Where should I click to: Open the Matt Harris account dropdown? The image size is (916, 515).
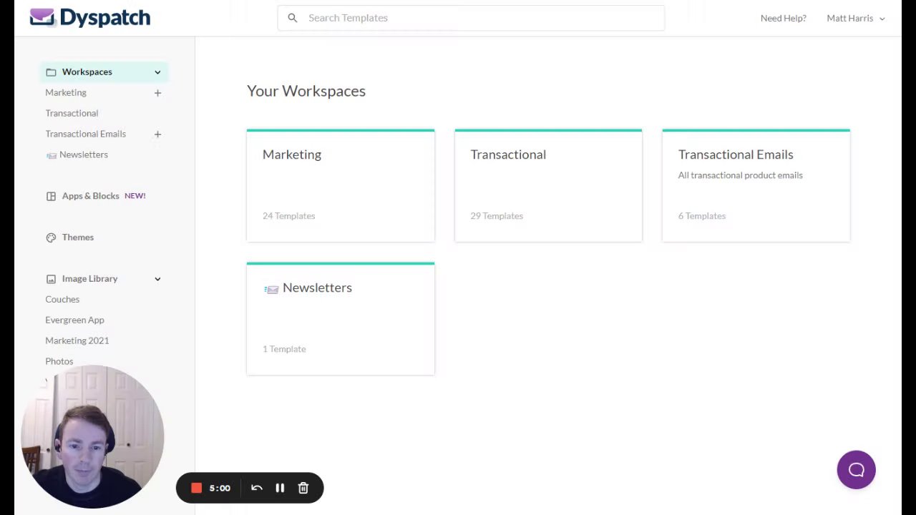tap(855, 18)
